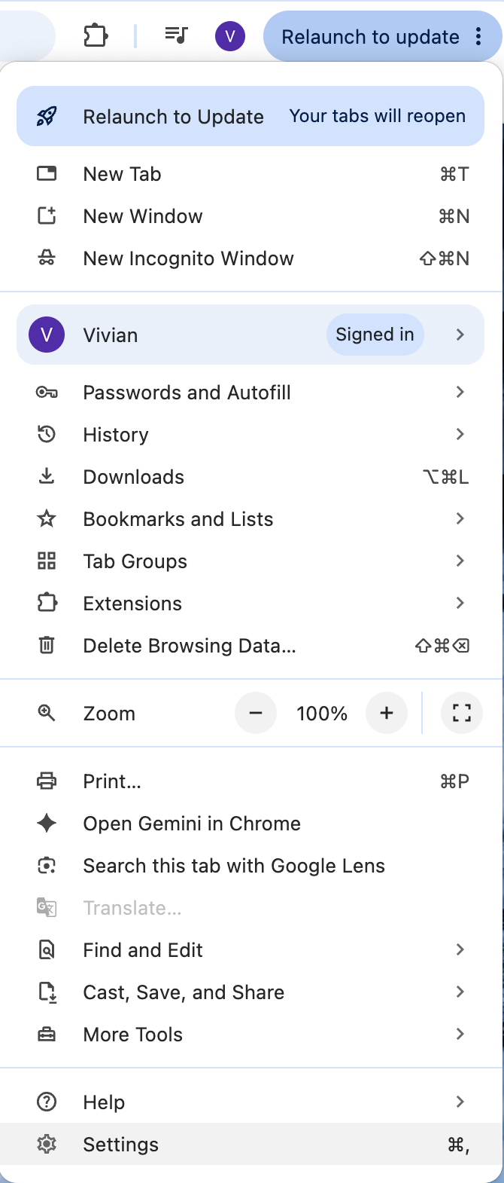The width and height of the screenshot is (504, 1183).
Task: Click the 100% zoom level value
Action: 322,714
